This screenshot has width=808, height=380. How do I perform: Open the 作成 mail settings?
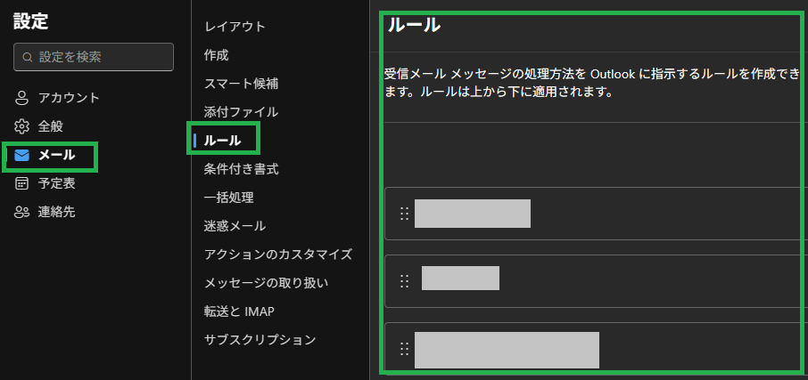click(x=216, y=54)
